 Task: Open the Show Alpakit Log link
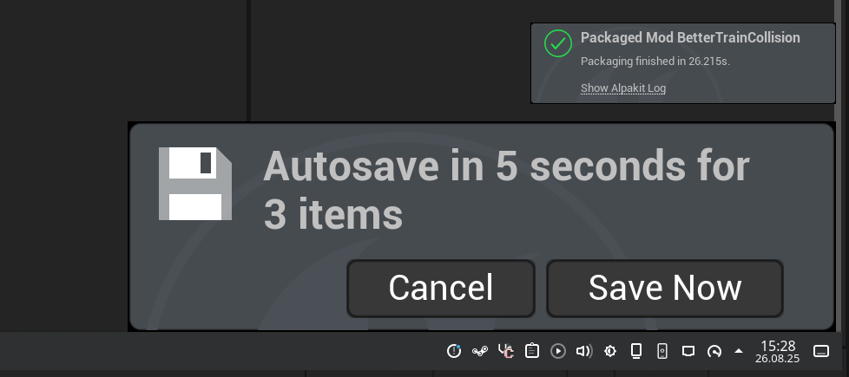click(x=622, y=88)
